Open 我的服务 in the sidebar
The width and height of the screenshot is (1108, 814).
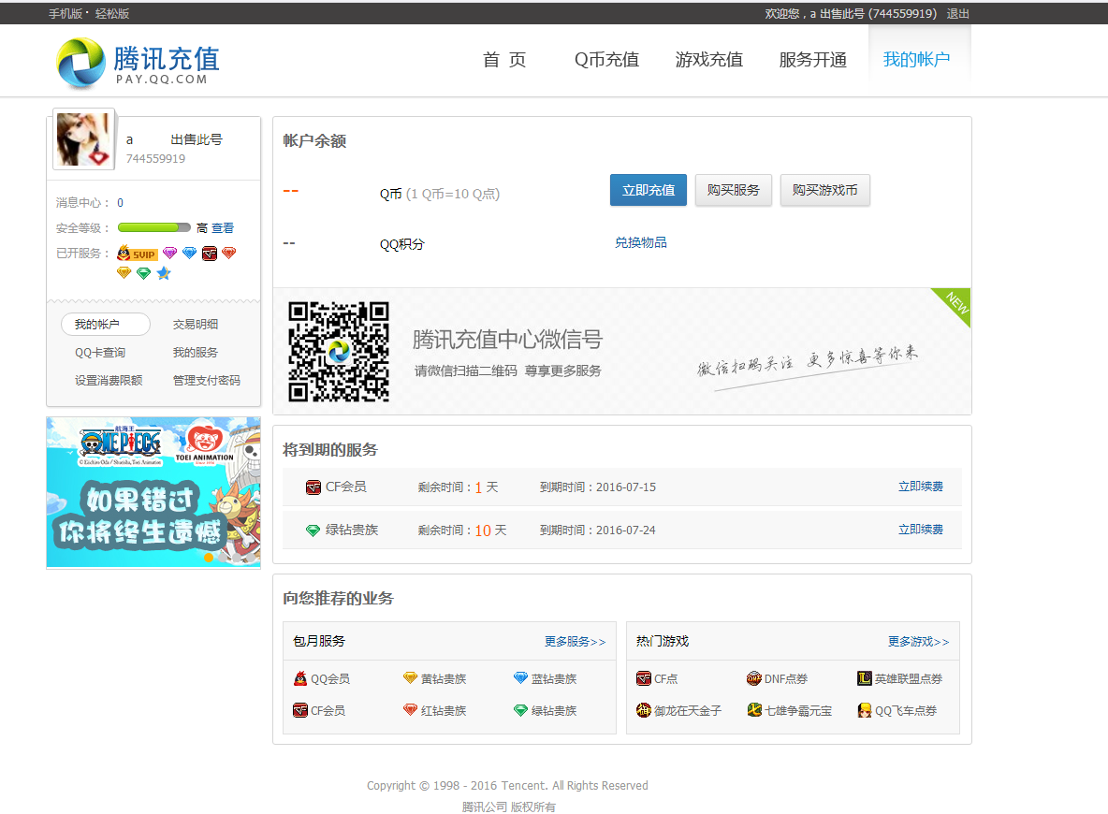(196, 353)
